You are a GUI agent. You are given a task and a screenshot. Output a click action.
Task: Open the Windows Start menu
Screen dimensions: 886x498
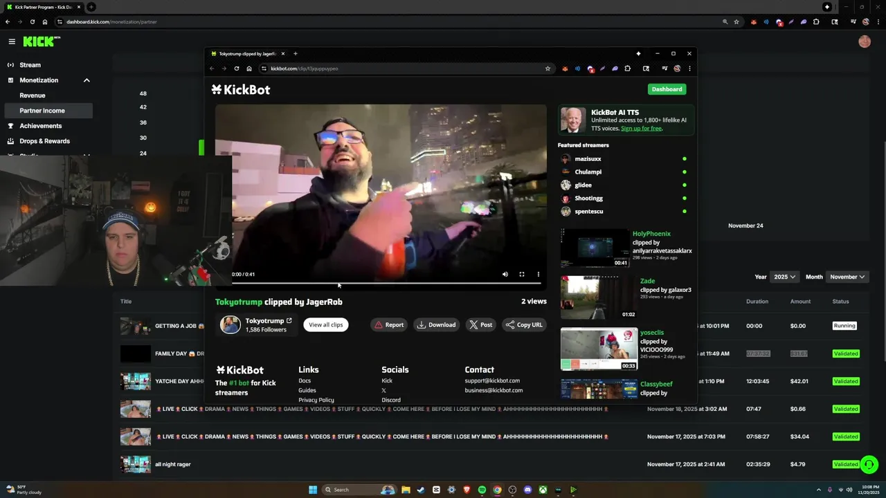click(313, 490)
